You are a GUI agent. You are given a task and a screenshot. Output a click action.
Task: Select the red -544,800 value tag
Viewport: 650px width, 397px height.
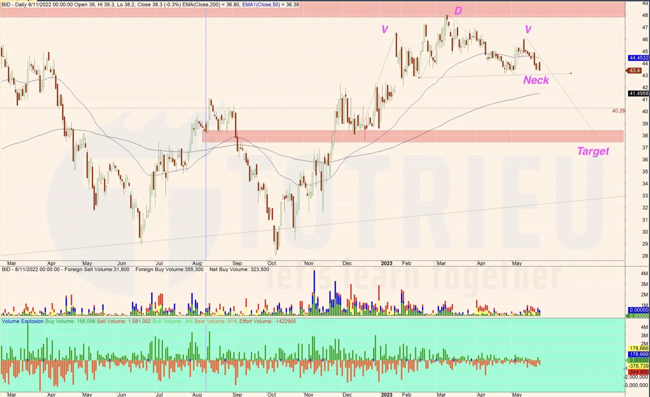pyautogui.click(x=638, y=372)
